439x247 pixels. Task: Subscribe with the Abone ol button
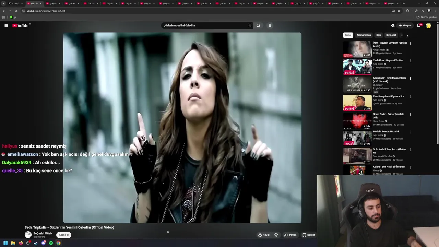63,235
